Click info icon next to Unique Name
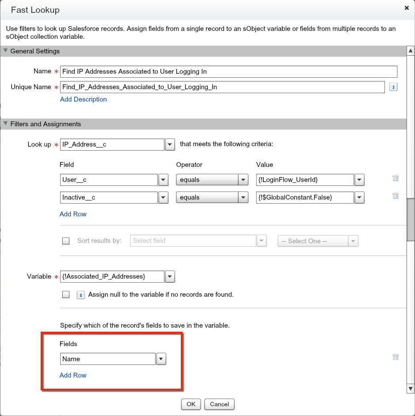The image size is (415, 416). pos(393,87)
